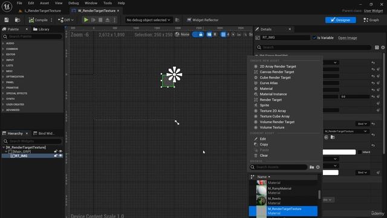Copy the current asset reference
The image size is (387, 218).
264,144
